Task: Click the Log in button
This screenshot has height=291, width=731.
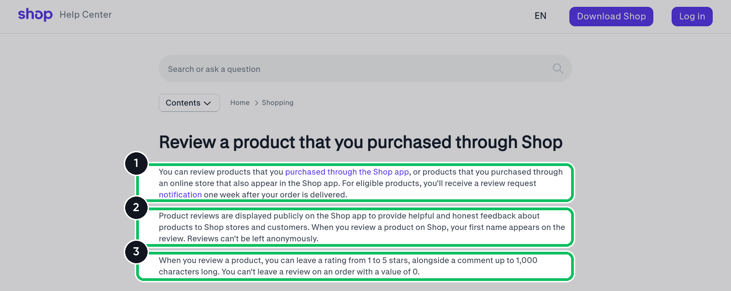Action: pyautogui.click(x=692, y=16)
